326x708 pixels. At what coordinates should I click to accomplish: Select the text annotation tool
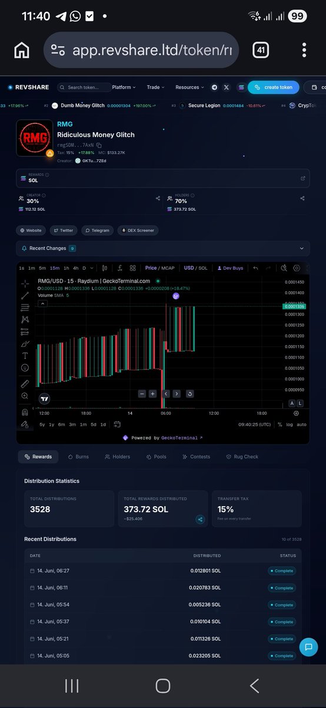[25, 355]
